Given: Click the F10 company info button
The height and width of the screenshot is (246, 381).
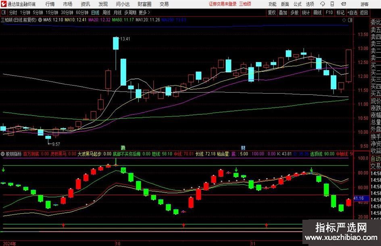Looking at the screenshot, I should 329,13.
